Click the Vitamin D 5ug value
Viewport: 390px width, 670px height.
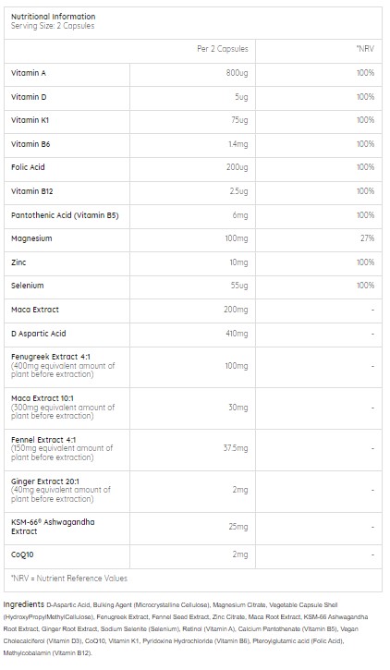(x=241, y=97)
